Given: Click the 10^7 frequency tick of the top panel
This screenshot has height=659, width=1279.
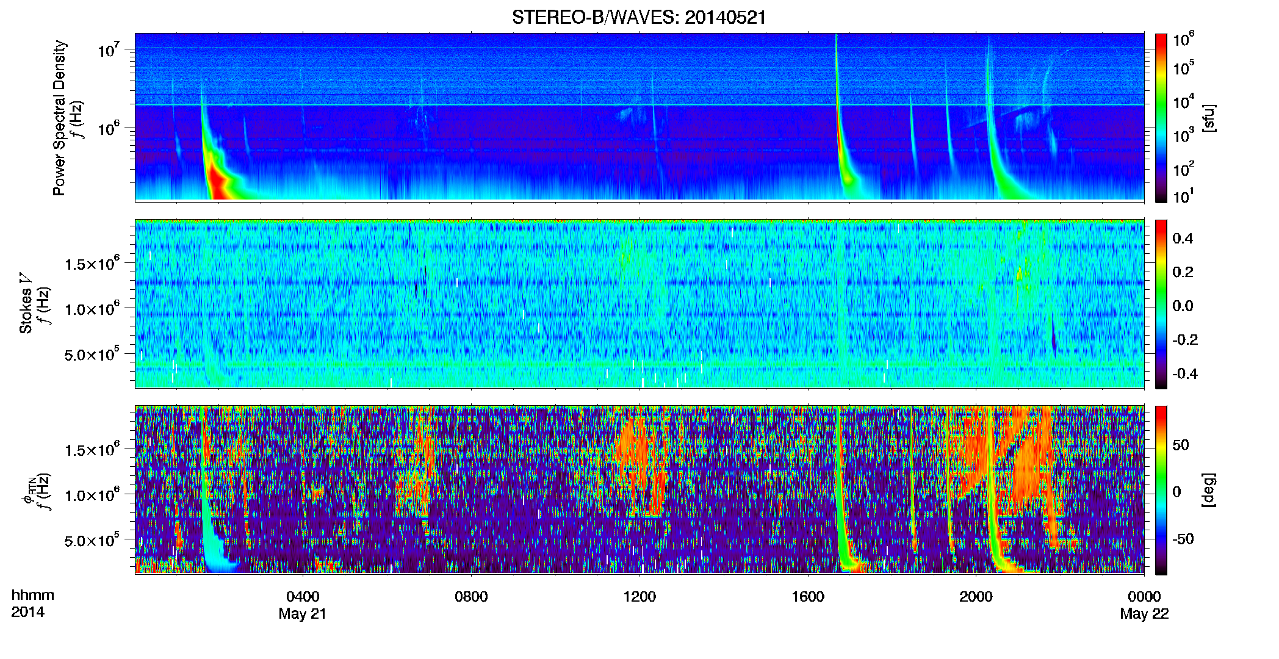Looking at the screenshot, I should (109, 49).
